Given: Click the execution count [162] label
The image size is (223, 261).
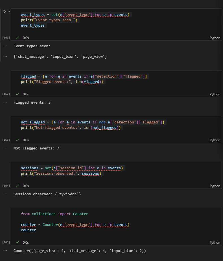Looking at the screenshot, I should coord(6,94).
